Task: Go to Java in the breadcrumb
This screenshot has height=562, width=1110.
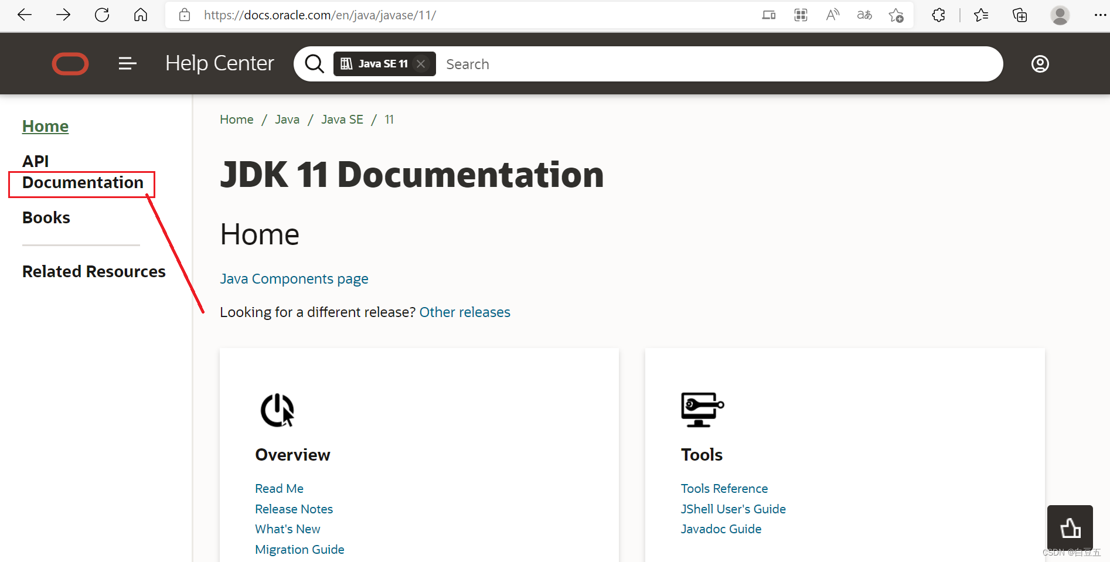Action: click(287, 120)
